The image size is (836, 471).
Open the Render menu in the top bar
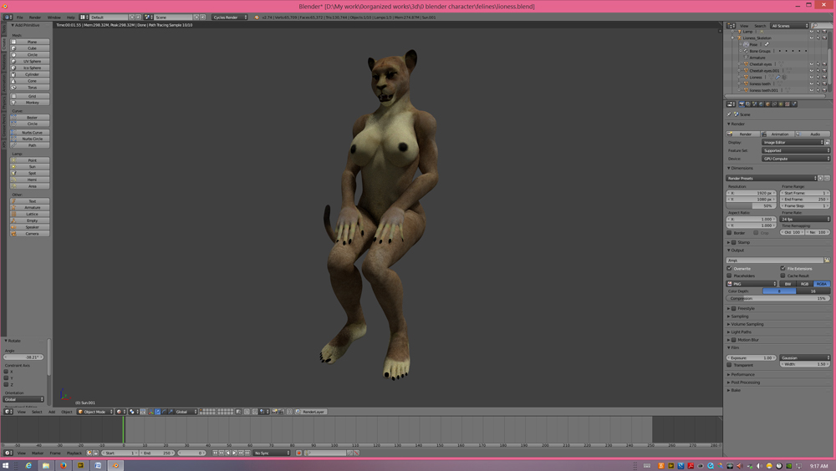point(35,17)
